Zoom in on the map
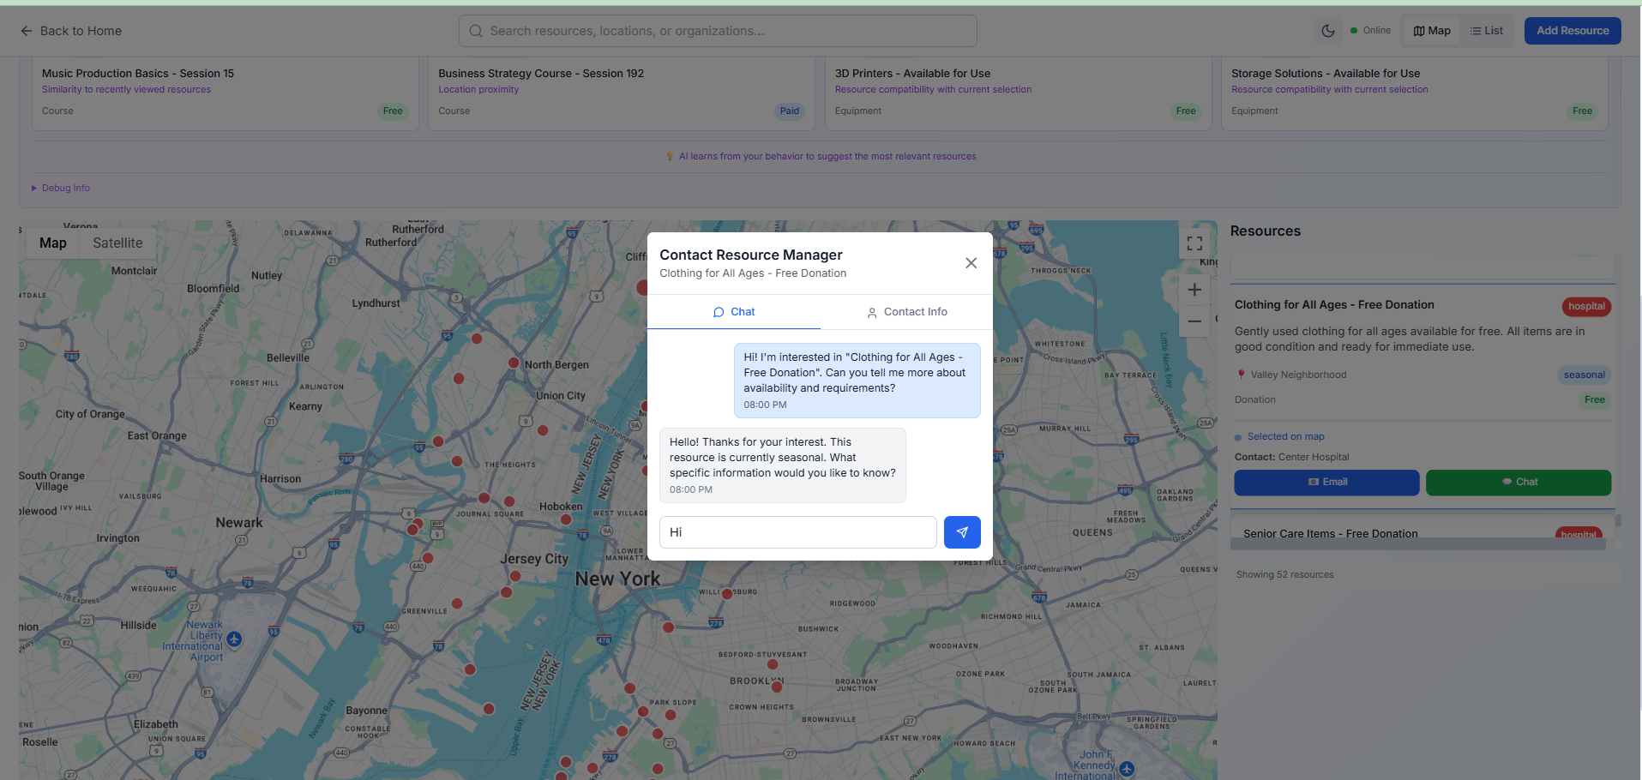 coord(1194,290)
